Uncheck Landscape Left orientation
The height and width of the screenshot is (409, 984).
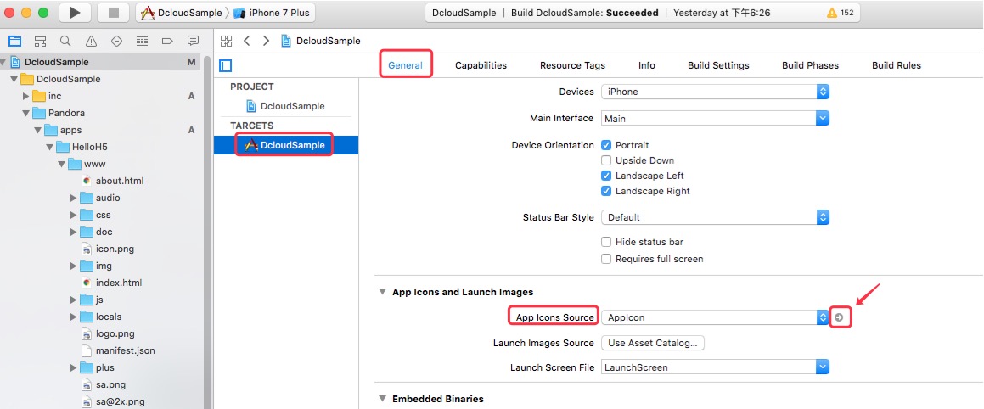click(x=606, y=176)
